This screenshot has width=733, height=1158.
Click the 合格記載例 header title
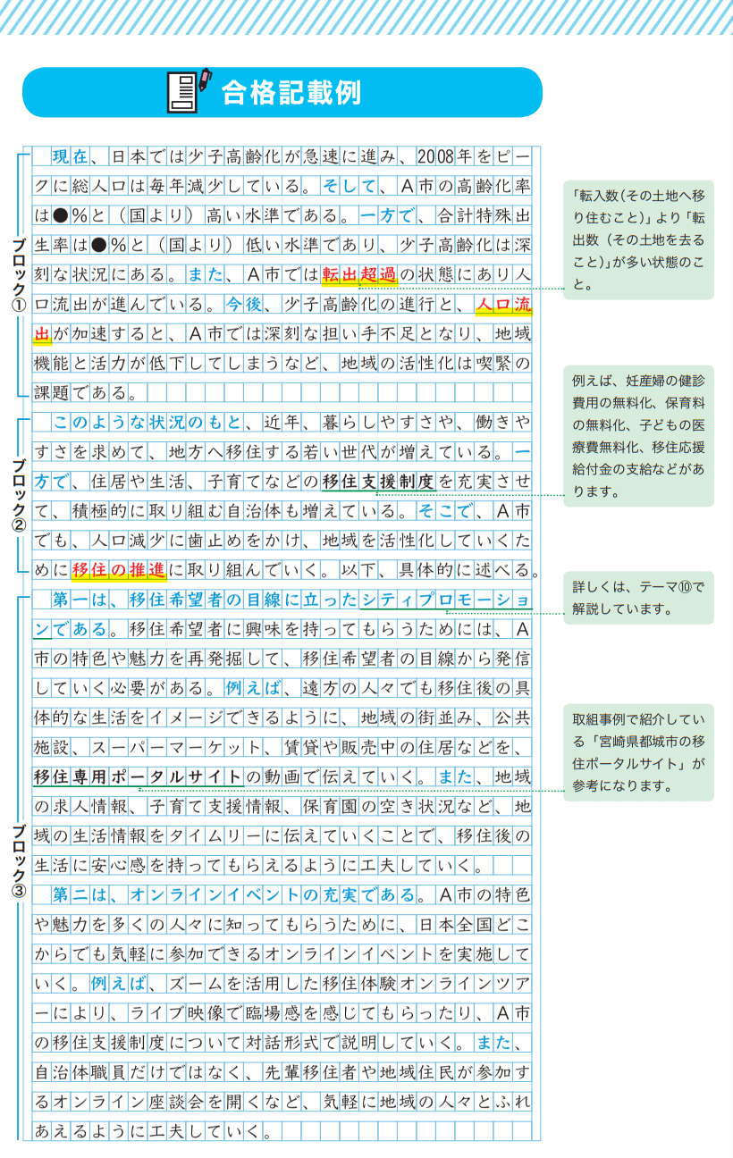click(x=291, y=91)
